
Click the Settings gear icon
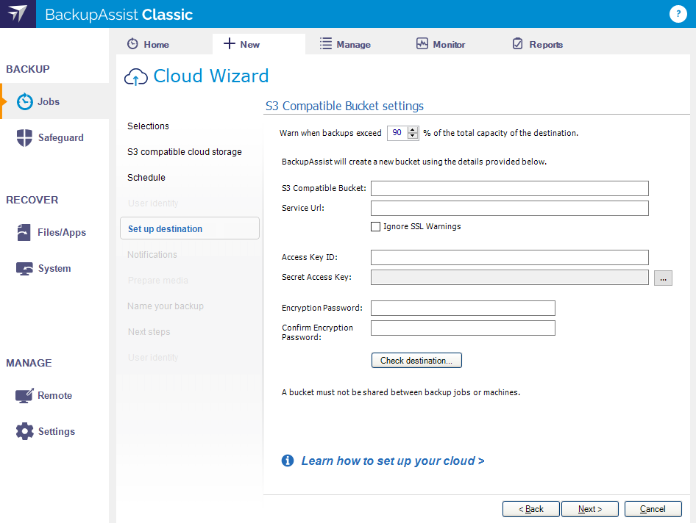coord(25,431)
